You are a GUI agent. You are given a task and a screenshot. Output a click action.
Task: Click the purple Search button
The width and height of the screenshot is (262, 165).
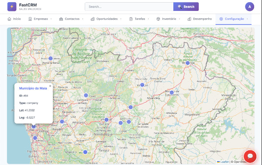pyautogui.click(x=186, y=7)
